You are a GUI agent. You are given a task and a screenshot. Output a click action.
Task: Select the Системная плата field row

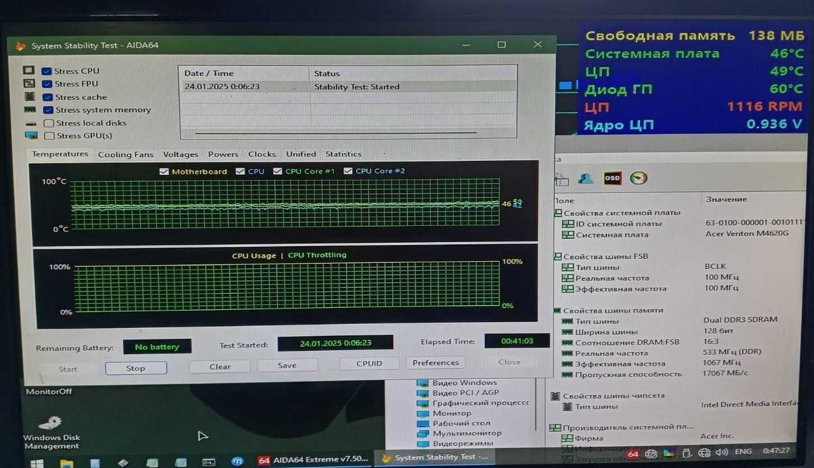click(x=676, y=234)
